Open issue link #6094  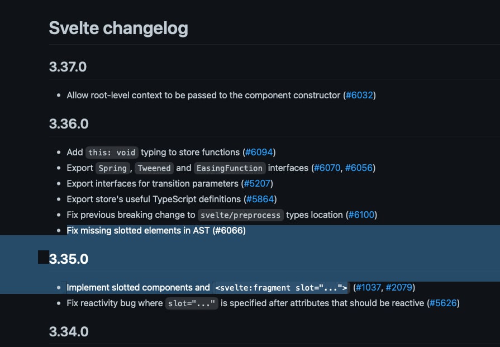click(259, 153)
